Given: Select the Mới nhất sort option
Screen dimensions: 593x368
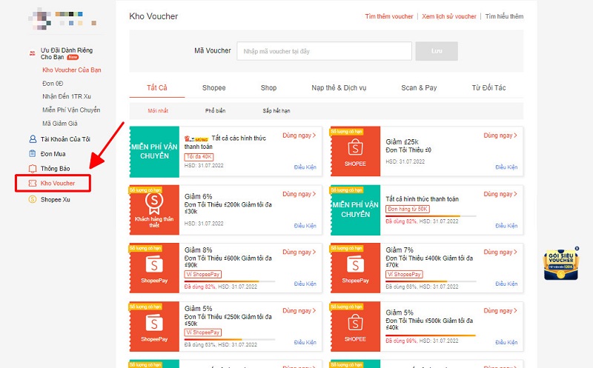Looking at the screenshot, I should (158, 110).
